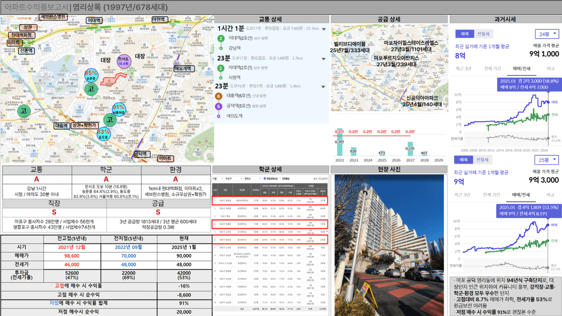This screenshot has width=562, height=316.
Task: Click the 83% 동도중 map marker
Action: (x=103, y=134)
